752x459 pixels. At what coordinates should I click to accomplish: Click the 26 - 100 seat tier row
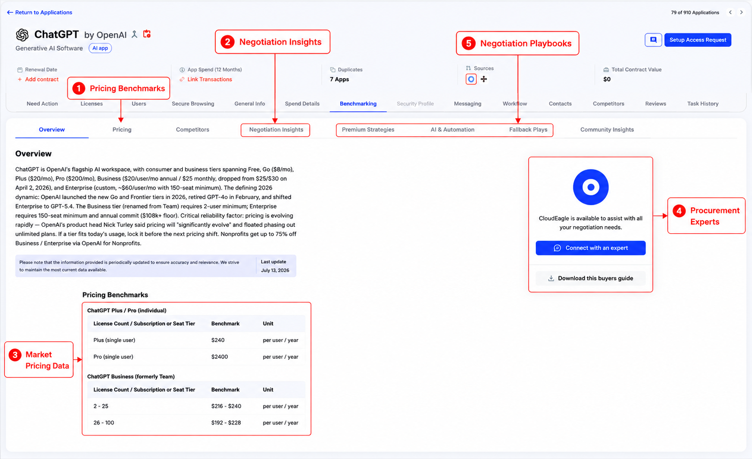[x=196, y=423]
